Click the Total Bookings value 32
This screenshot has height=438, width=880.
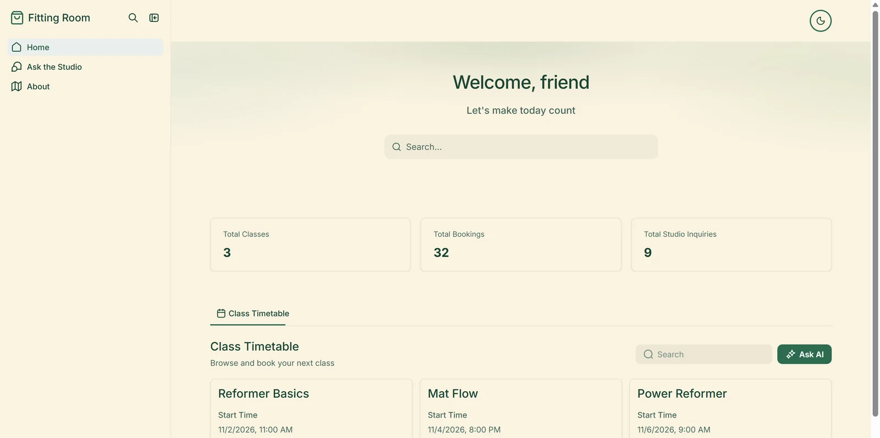[441, 253]
